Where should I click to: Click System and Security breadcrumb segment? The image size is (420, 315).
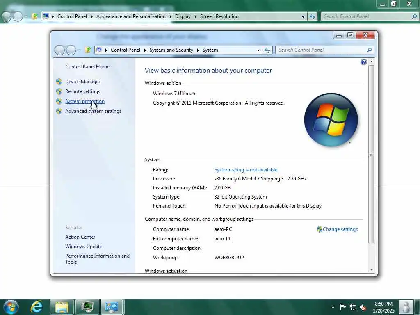[x=171, y=50]
